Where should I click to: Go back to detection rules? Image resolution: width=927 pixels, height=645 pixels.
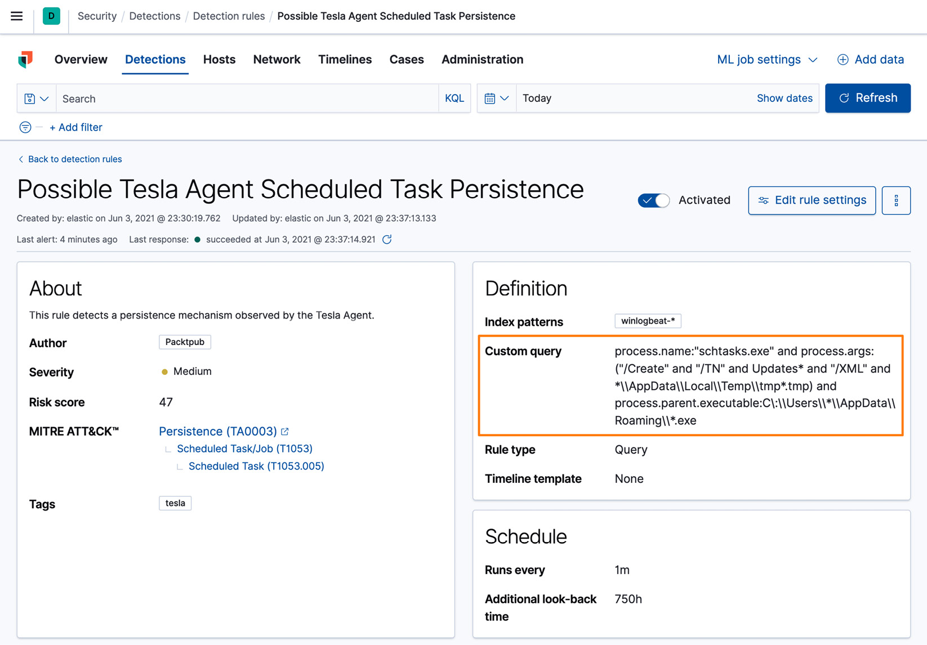(x=70, y=159)
